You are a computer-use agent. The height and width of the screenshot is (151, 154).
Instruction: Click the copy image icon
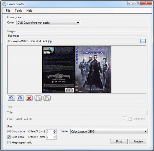click(38, 98)
